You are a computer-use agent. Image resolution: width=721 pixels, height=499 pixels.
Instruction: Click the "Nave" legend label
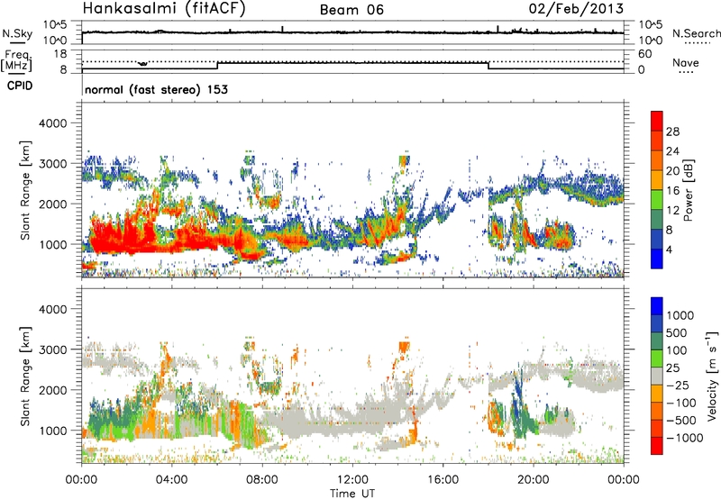pyautogui.click(x=686, y=63)
